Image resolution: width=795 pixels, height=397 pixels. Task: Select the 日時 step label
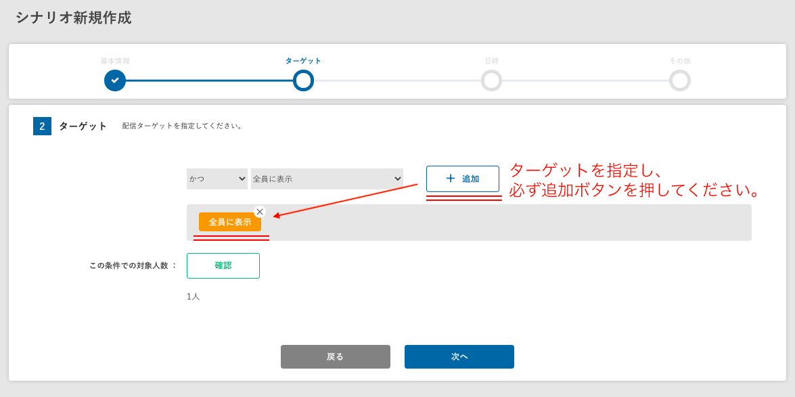(491, 61)
